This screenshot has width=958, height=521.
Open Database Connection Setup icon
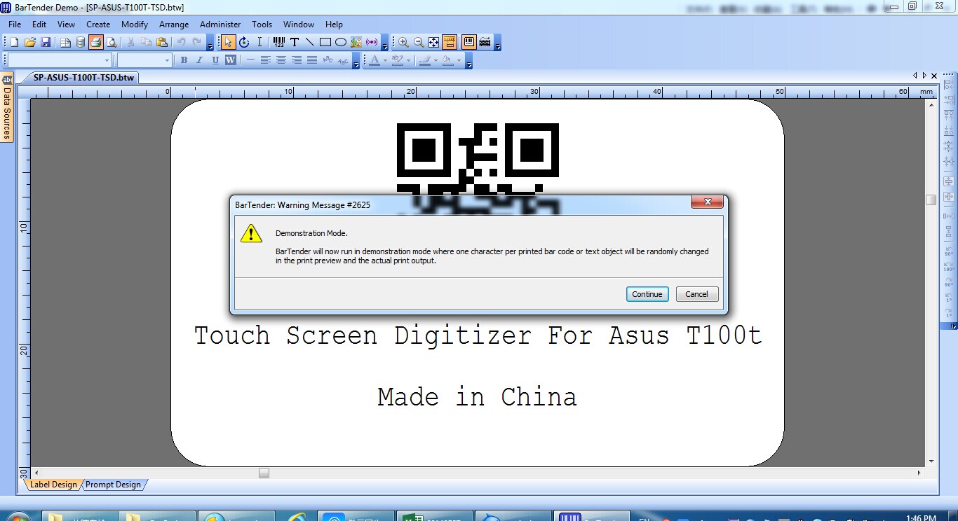coord(81,43)
